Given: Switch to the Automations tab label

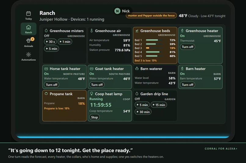Looking at the screenshot, I should click(28, 60).
